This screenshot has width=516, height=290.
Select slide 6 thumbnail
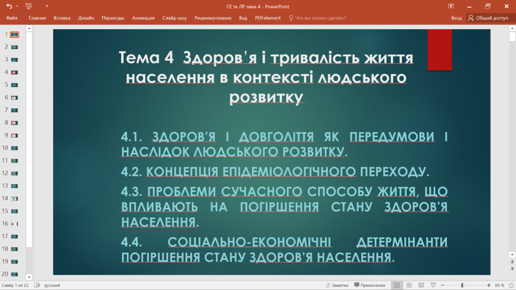pyautogui.click(x=15, y=98)
